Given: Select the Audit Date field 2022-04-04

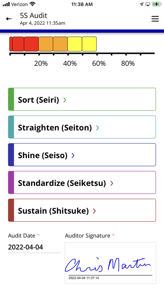Looking at the screenshot, I should tap(34, 247).
